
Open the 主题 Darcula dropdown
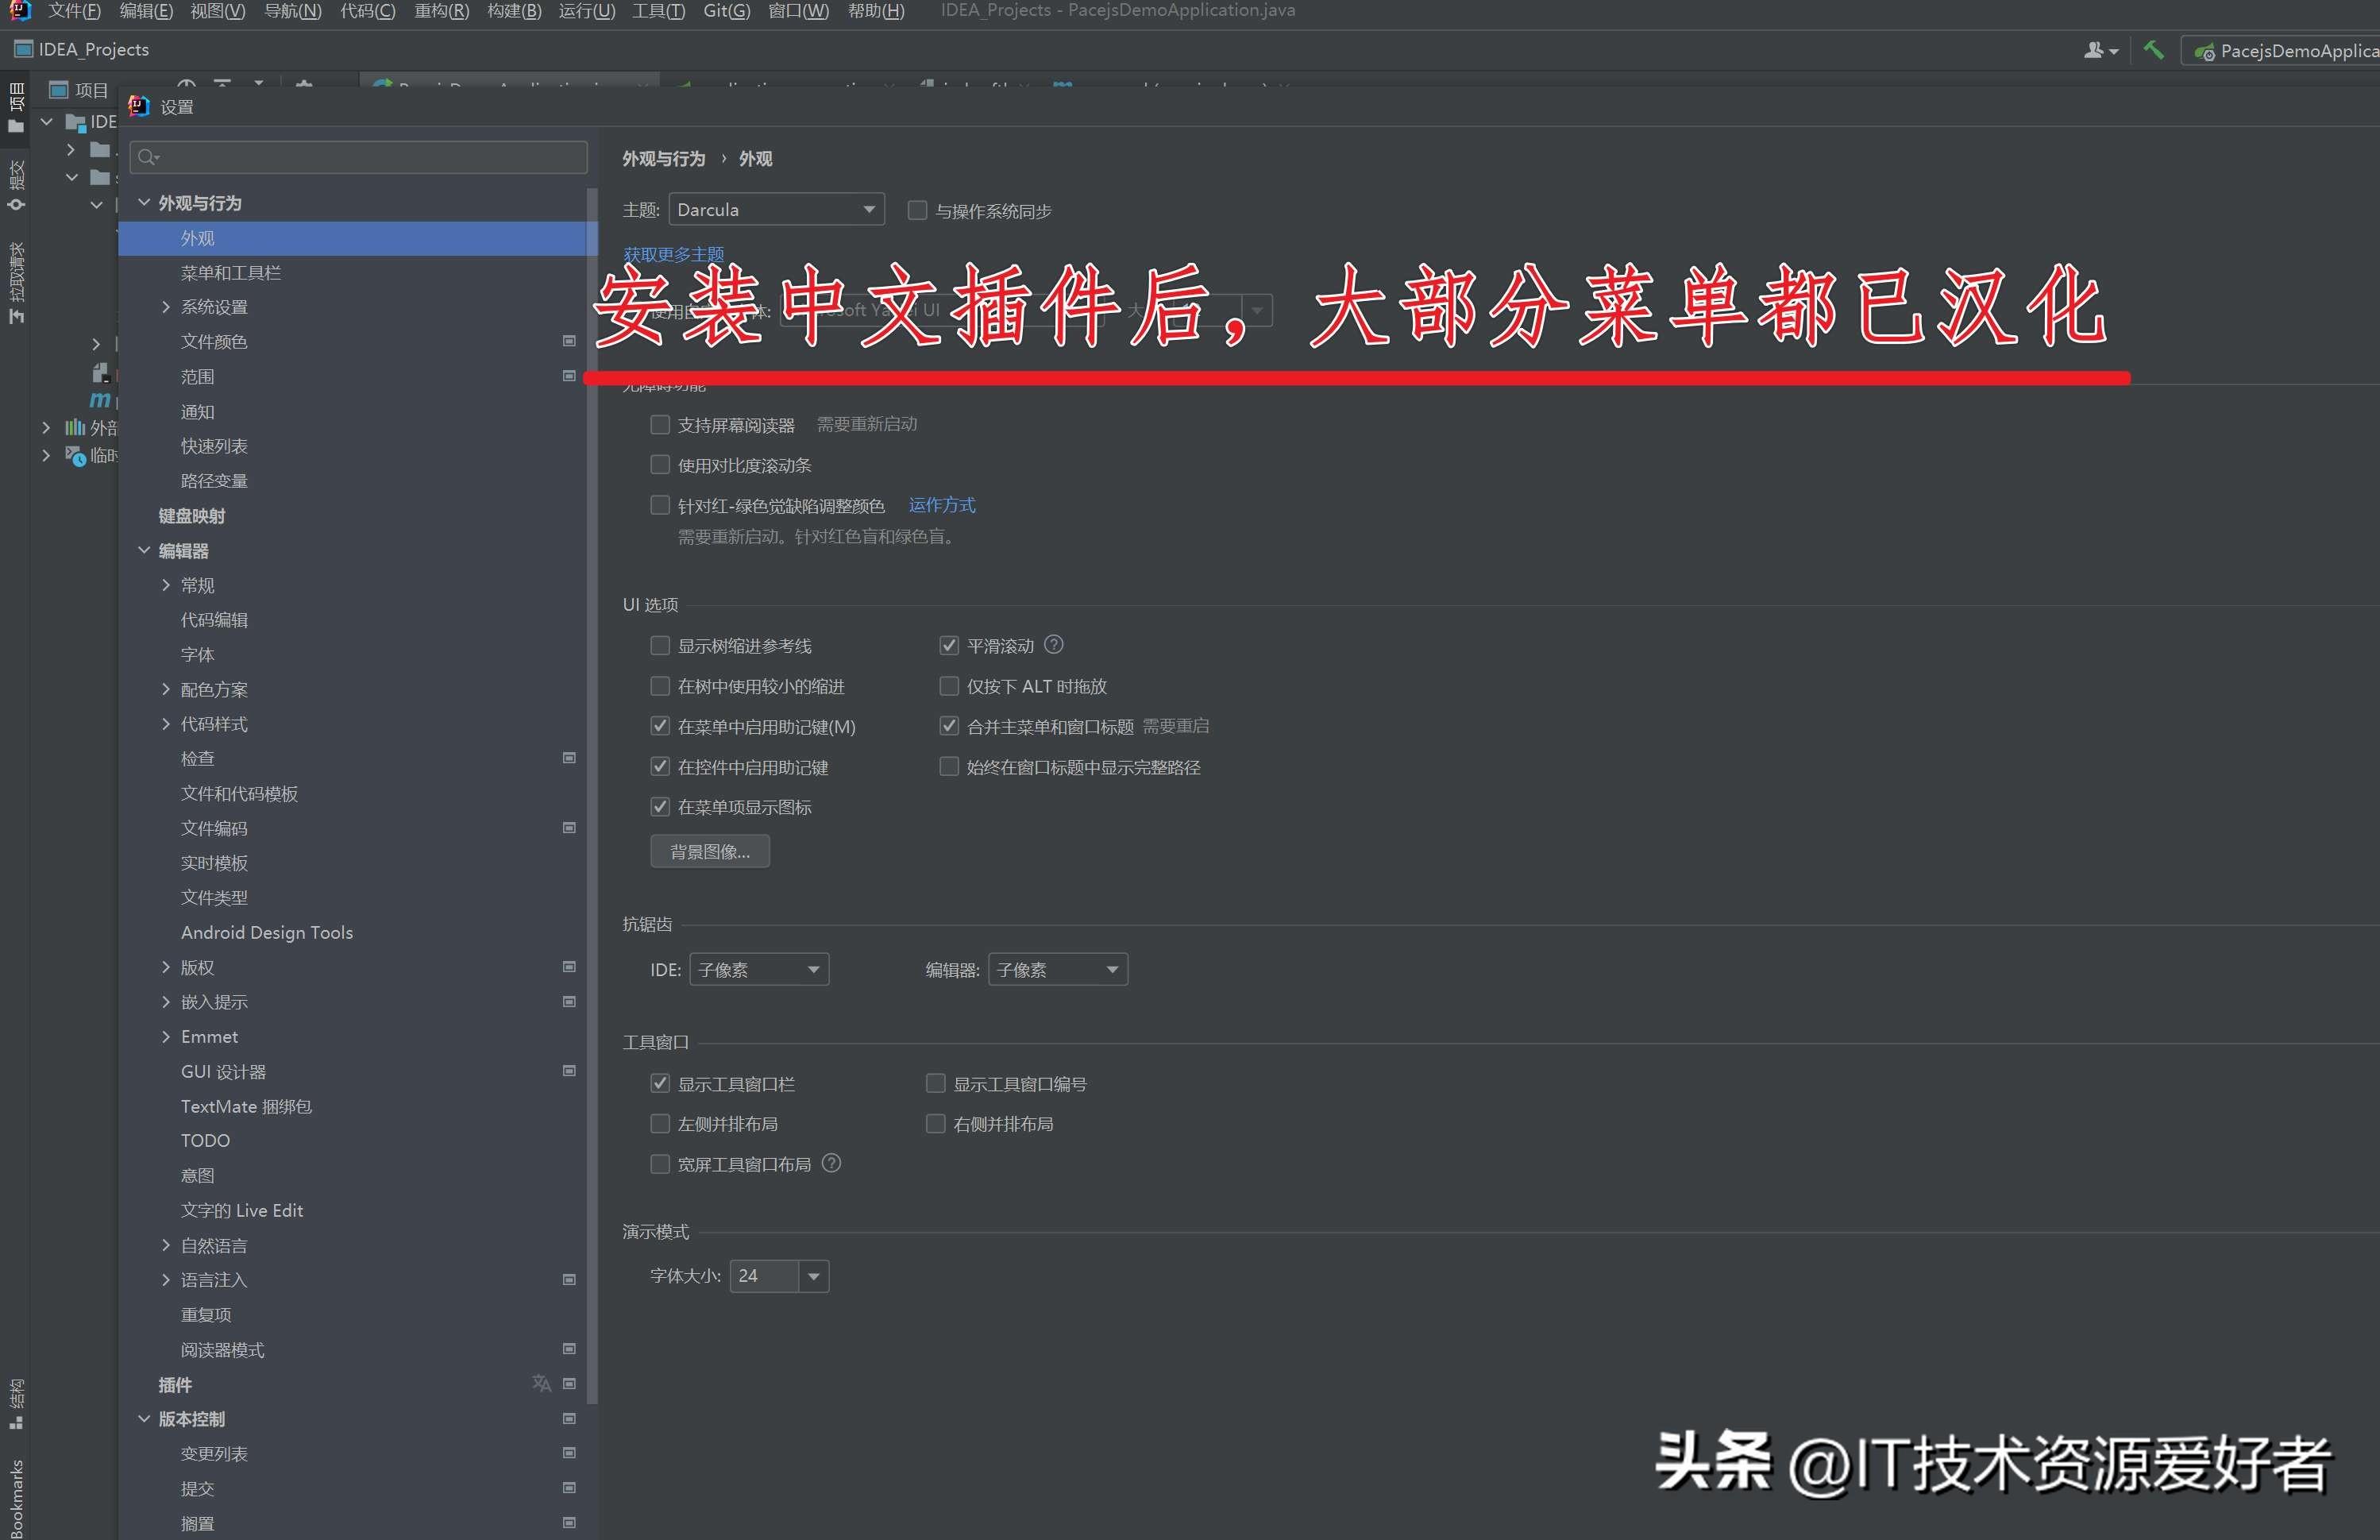click(x=777, y=209)
